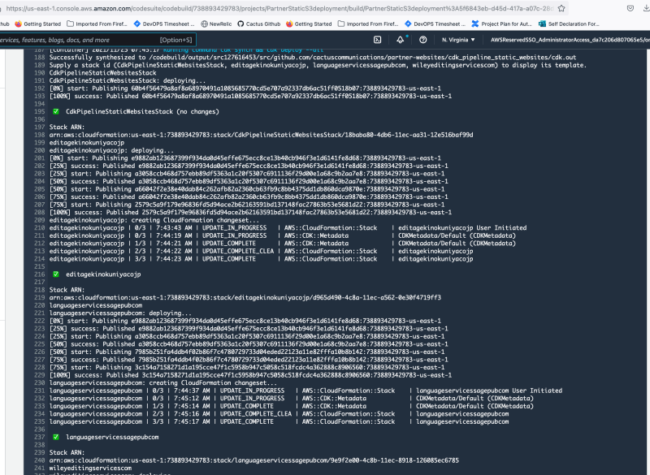
Task: Focus the AWS services search field
Action: 97,40
